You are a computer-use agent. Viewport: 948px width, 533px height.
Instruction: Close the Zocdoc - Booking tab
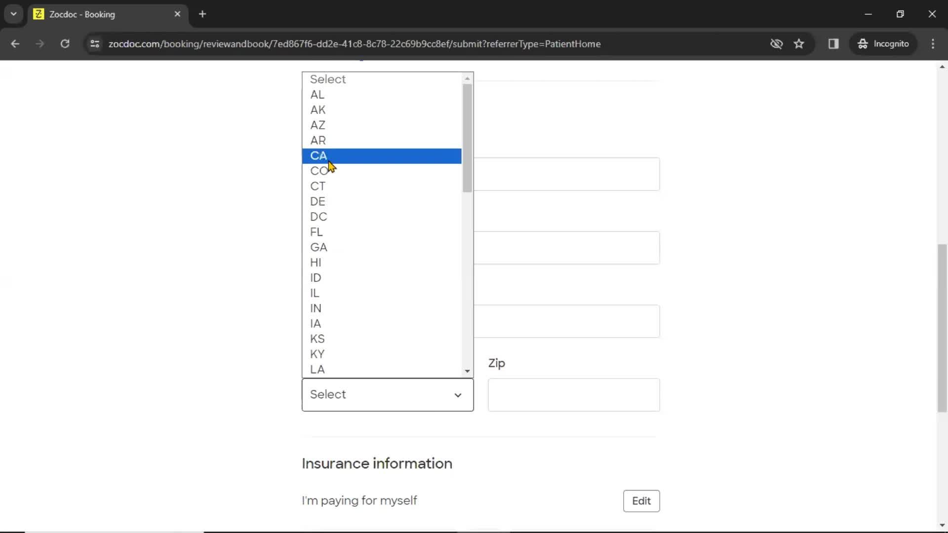tap(177, 14)
